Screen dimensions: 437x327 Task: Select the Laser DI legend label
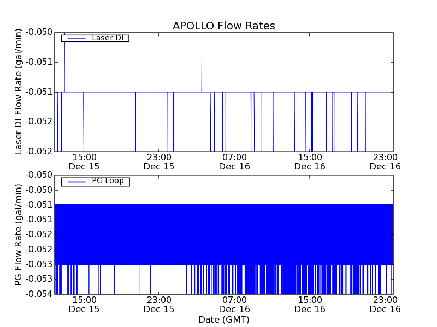107,38
